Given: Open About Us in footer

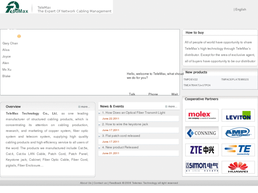Looking at the screenshot, I should point(86,183).
